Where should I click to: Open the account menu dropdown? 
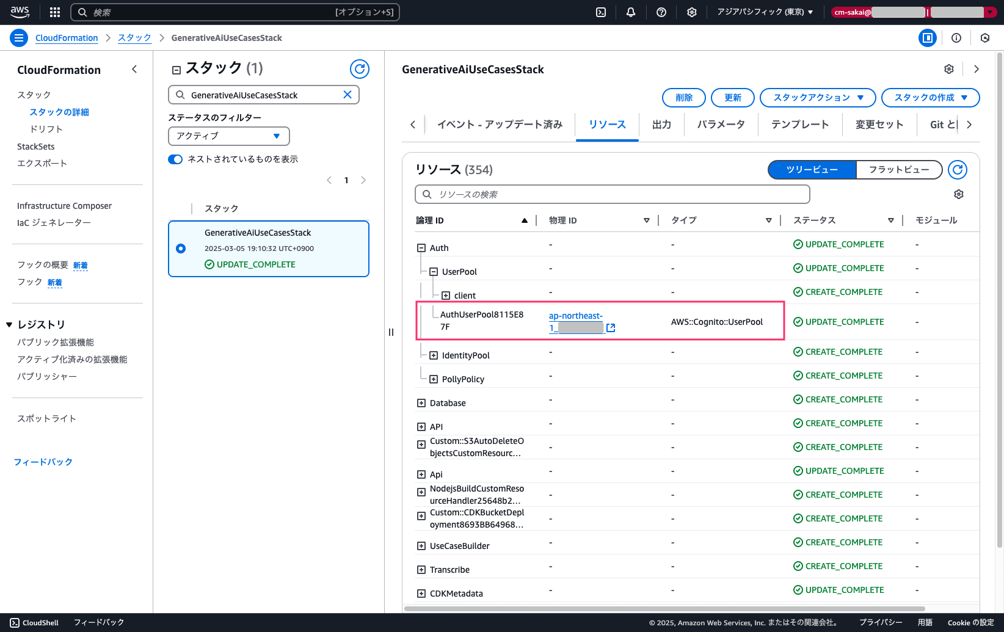click(914, 12)
